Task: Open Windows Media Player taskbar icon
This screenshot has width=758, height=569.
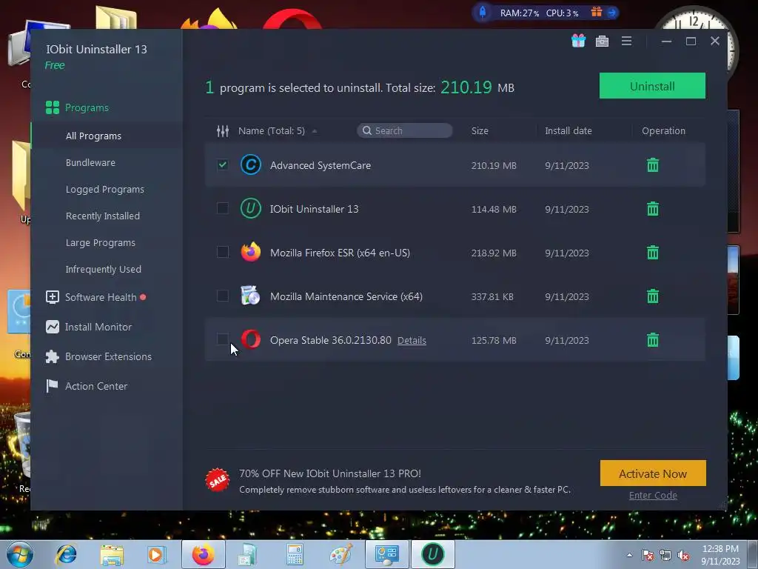Action: [157, 555]
